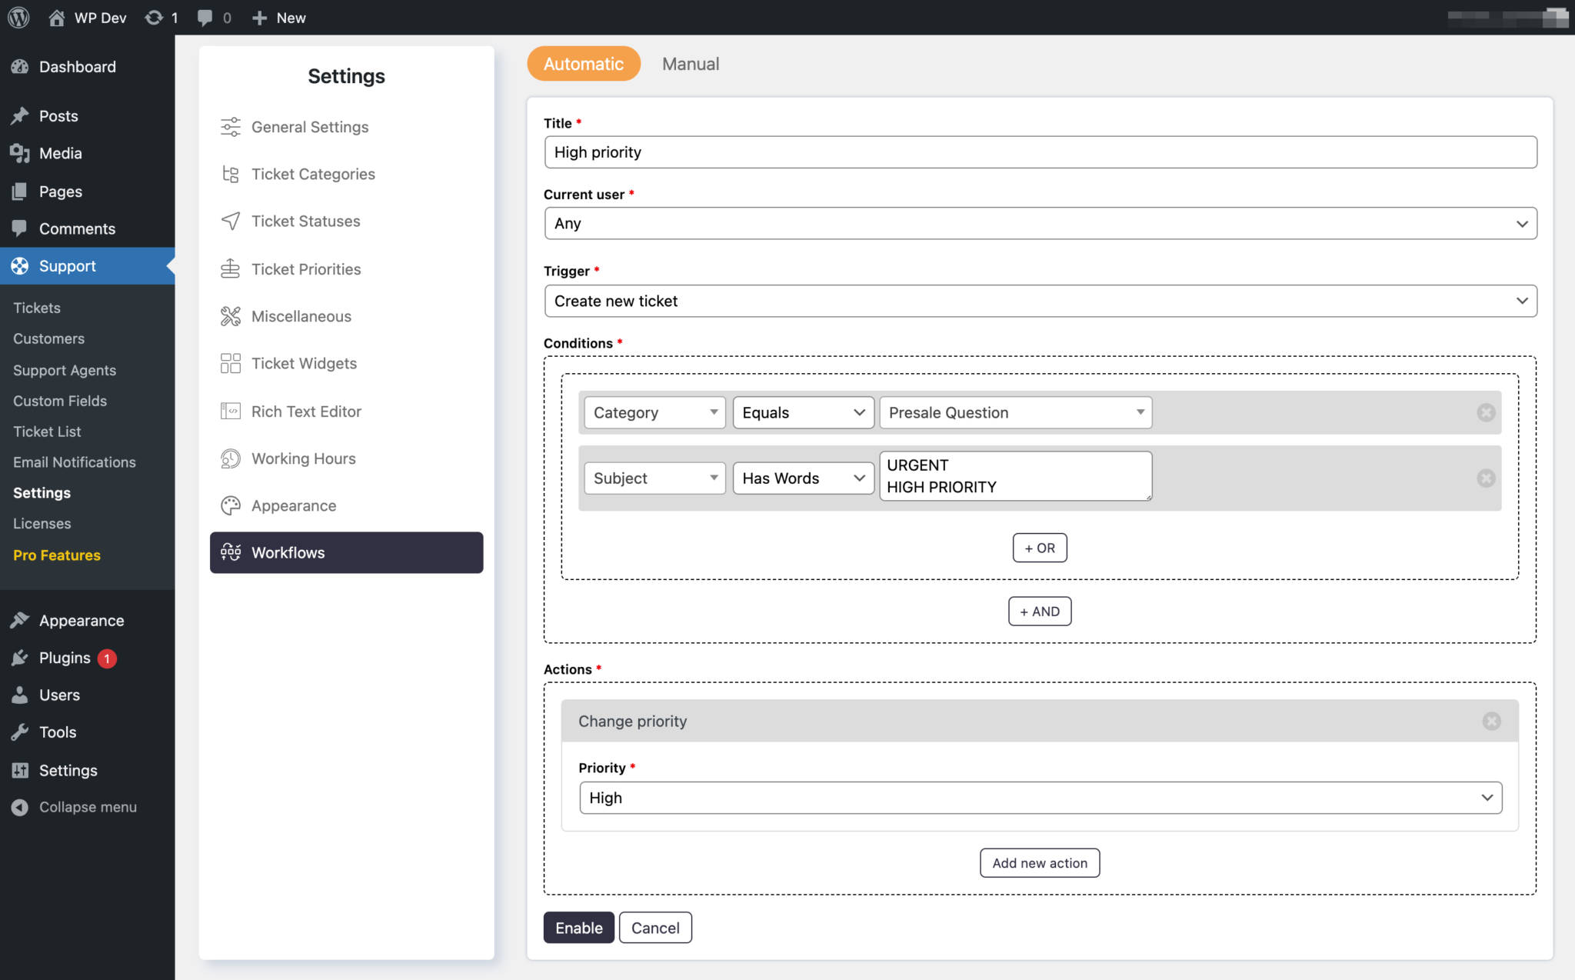Select the Ticket Categories hierarchy icon
This screenshot has height=980, width=1575.
click(229, 174)
